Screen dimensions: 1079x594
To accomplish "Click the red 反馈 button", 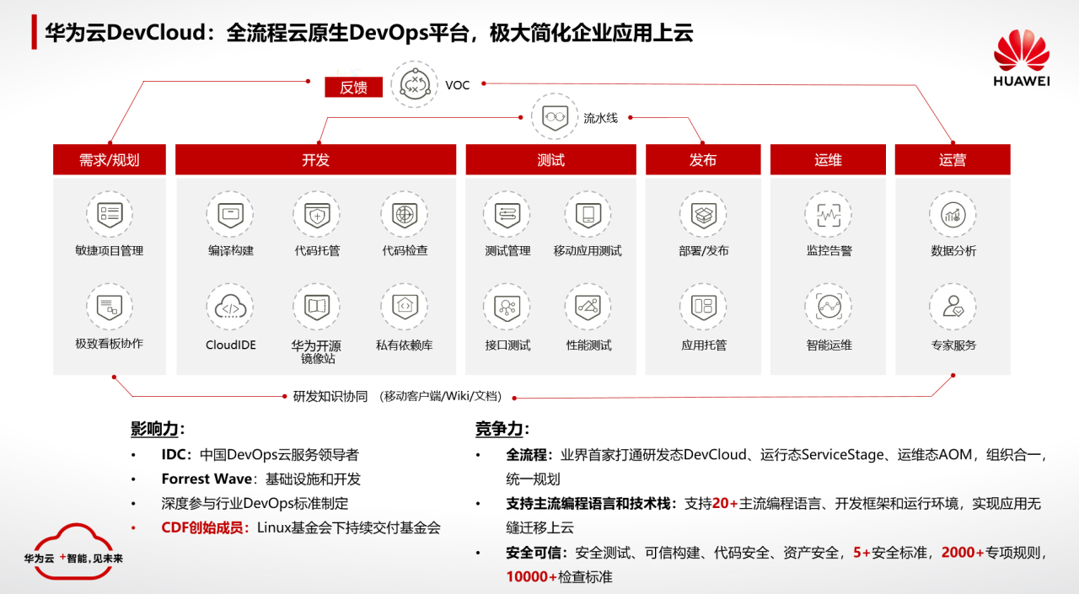I will (354, 87).
